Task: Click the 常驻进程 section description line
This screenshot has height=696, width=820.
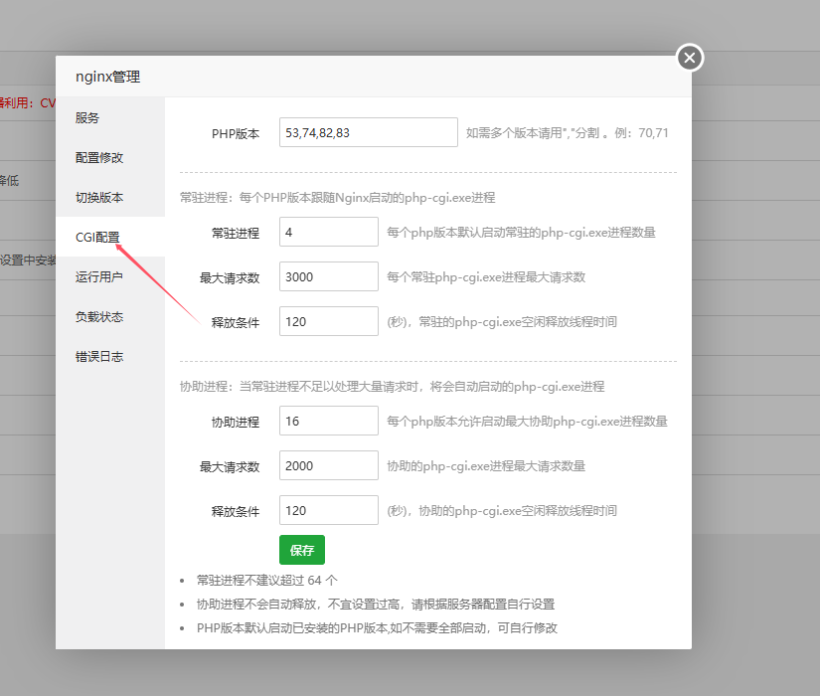Action: click(x=337, y=198)
